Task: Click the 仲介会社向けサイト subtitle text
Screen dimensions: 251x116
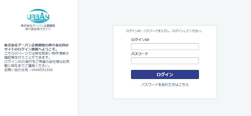Action: coord(38,29)
